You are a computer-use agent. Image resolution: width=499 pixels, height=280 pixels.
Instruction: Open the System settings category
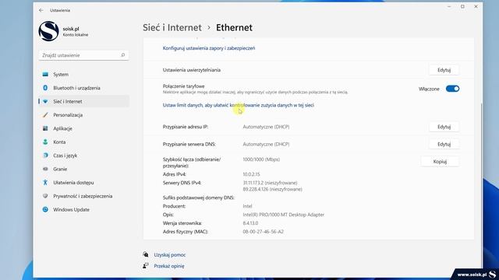point(84,75)
